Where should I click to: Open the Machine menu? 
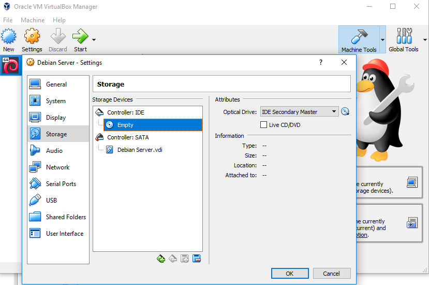33,20
